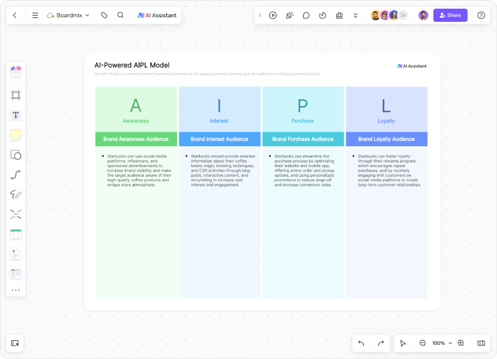This screenshot has width=497, height=359.
Task: Toggle the minimap icon
Action: (481, 343)
